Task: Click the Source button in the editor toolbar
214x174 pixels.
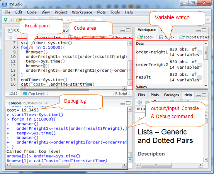Action: [119, 37]
